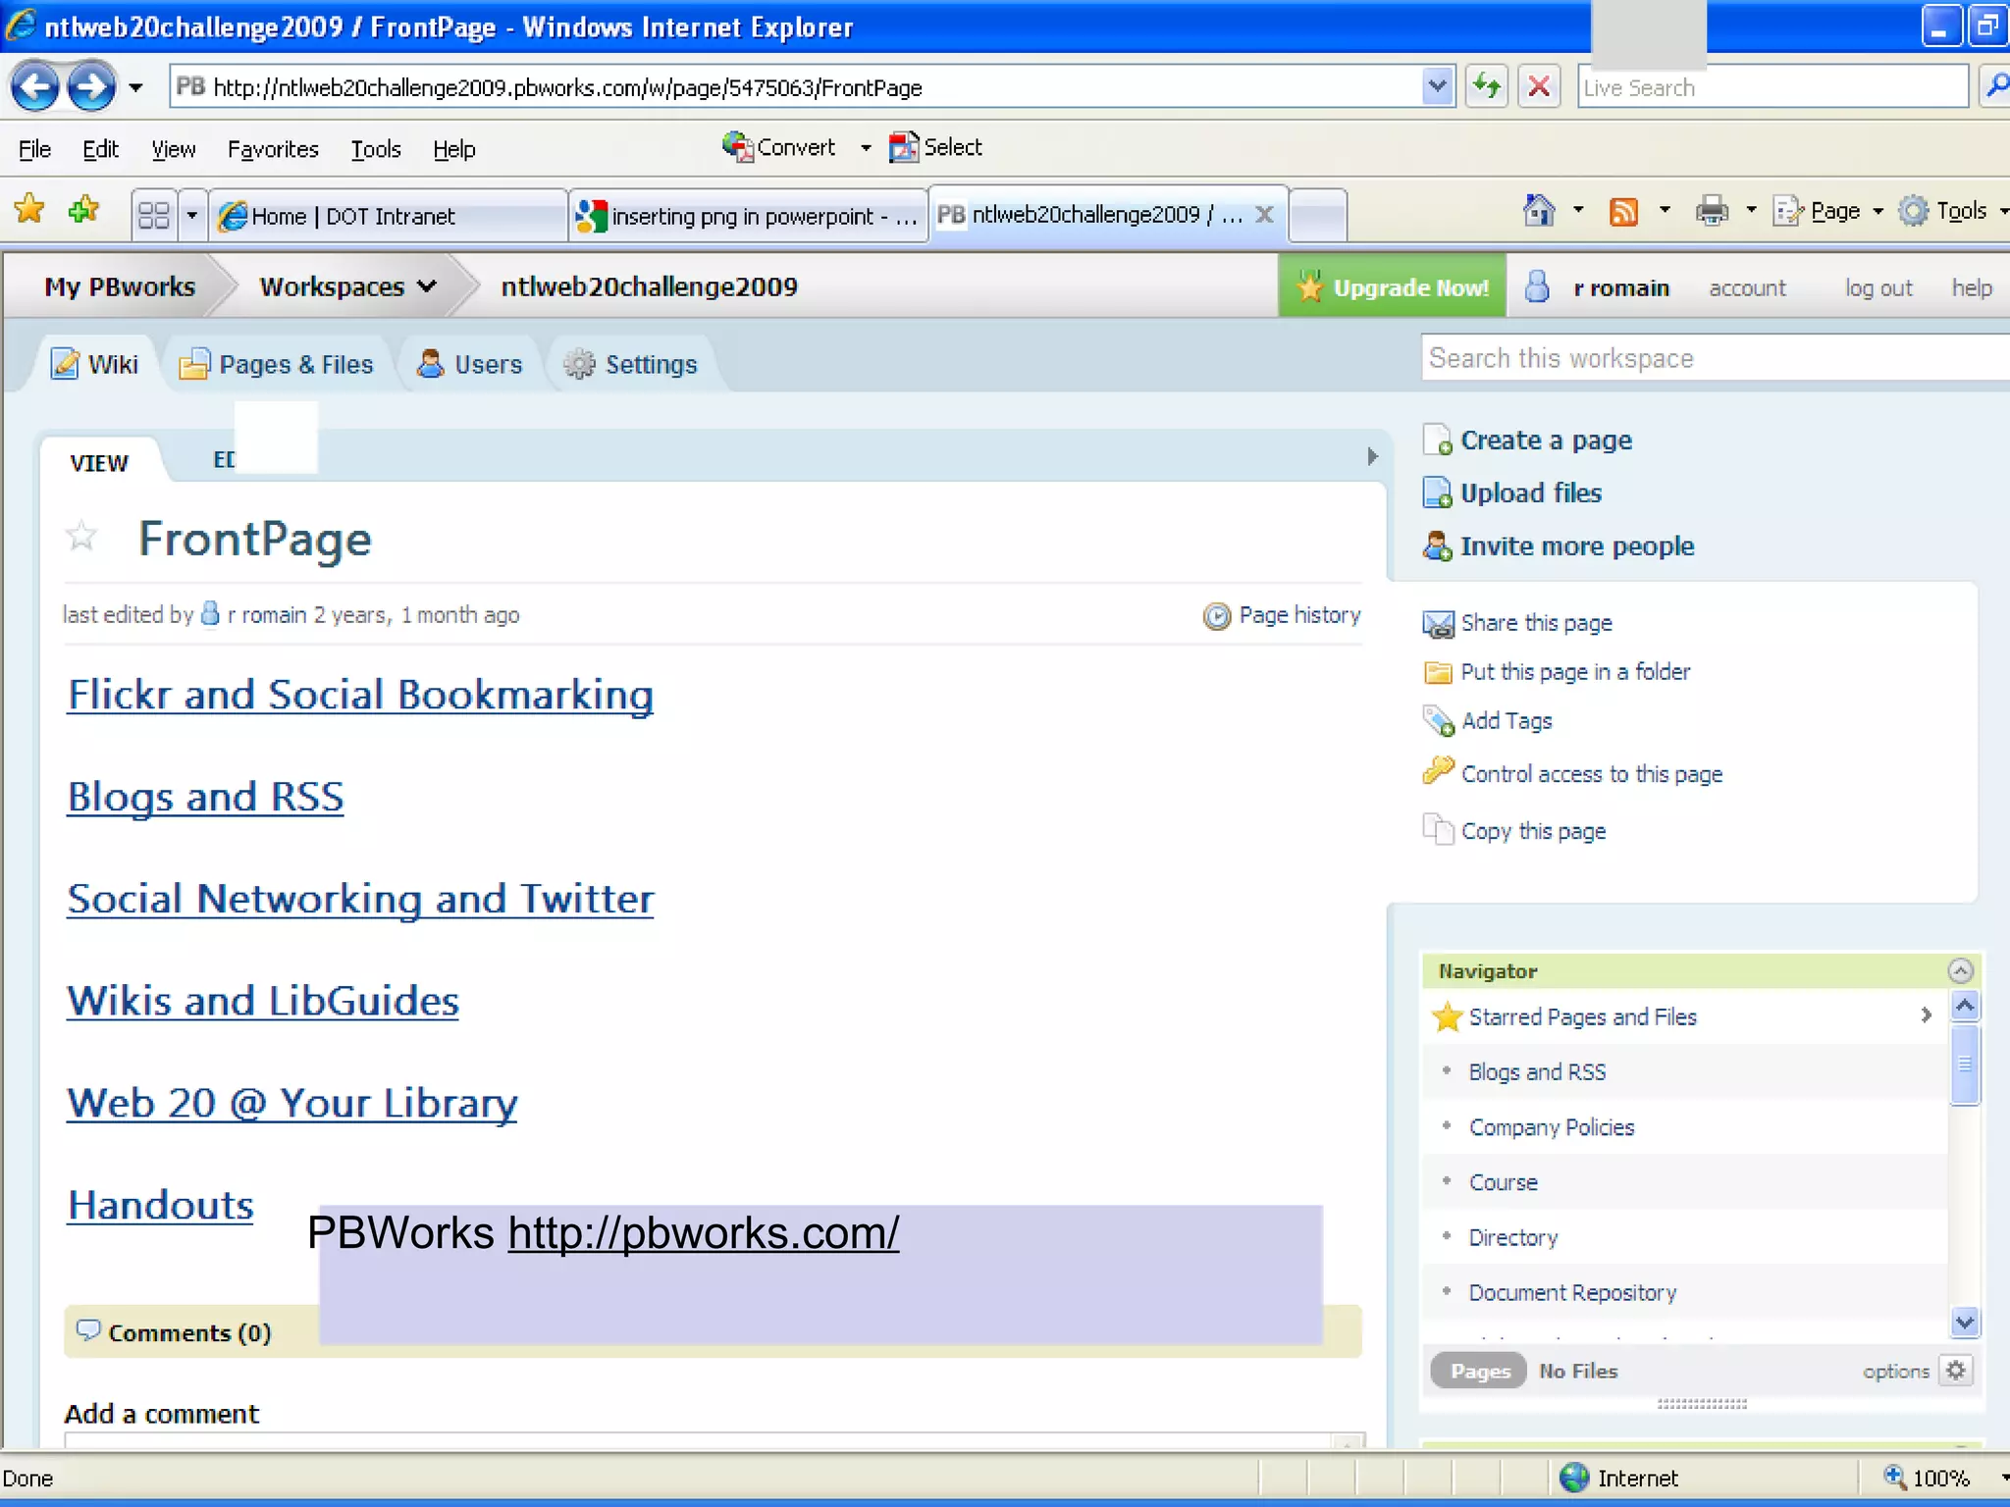Collapse sidebar with the arrow near VIEW bar

tap(1372, 456)
